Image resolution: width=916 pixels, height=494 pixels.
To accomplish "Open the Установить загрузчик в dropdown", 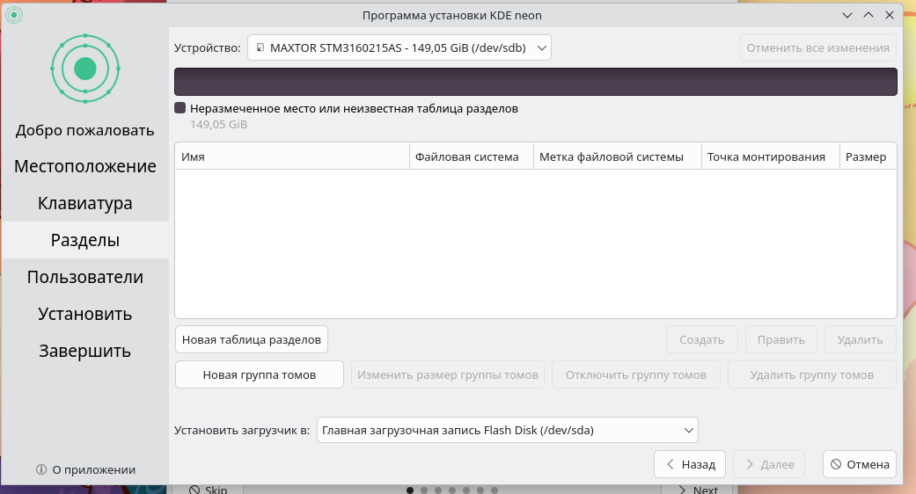I will point(507,431).
